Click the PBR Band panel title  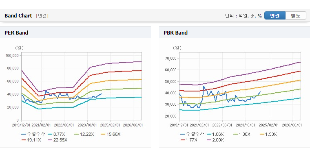point(175,33)
